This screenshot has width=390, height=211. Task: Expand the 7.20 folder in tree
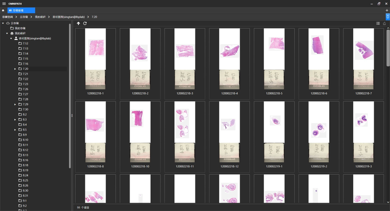pyautogui.click(x=15, y=69)
